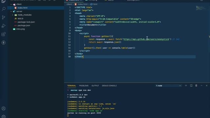Switch to the PROBLEMS panel tab

[x=84, y=86]
